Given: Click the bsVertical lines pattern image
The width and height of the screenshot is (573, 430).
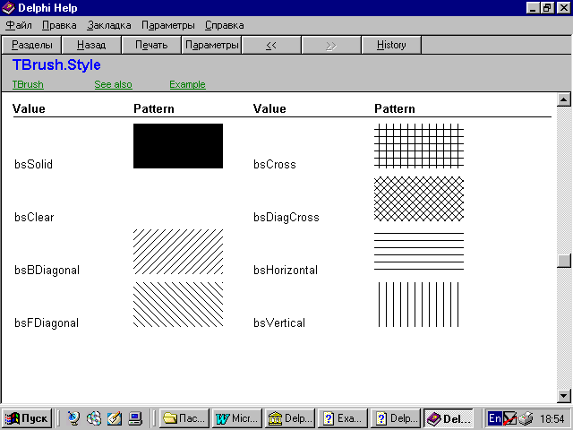Looking at the screenshot, I should coord(419,305).
